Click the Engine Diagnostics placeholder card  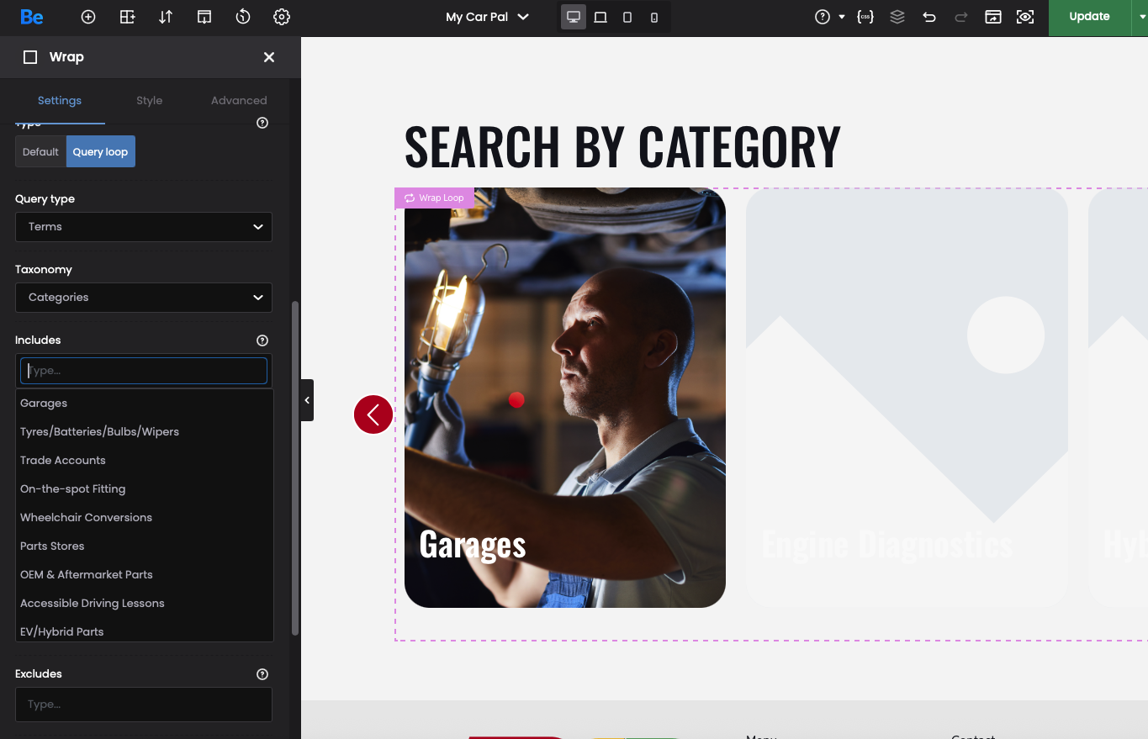[907, 398]
